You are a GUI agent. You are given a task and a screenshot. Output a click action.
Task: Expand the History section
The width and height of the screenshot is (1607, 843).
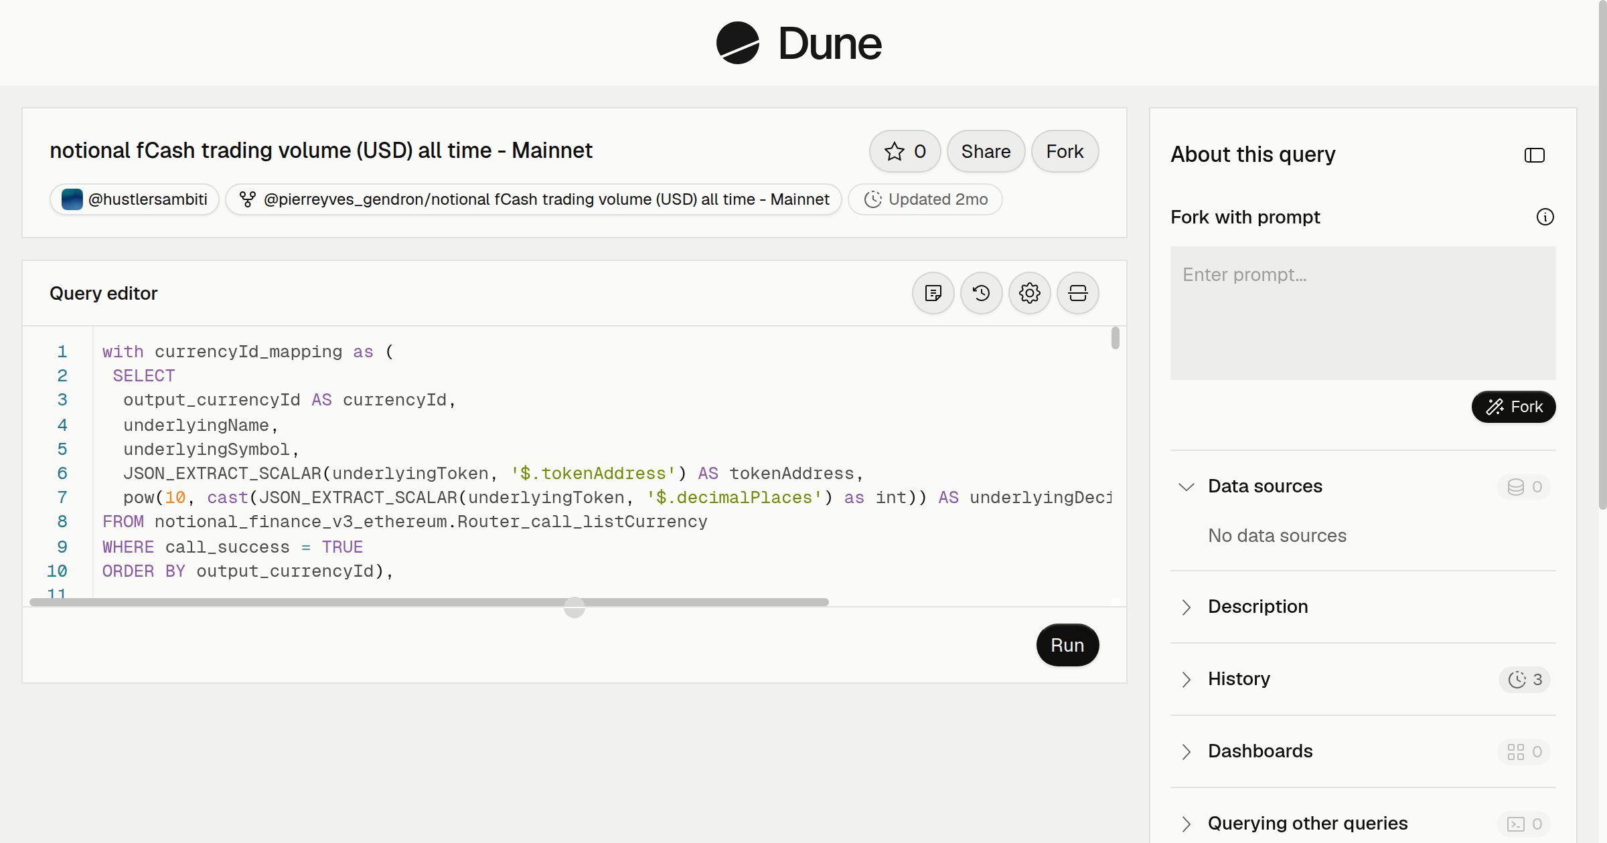click(x=1363, y=679)
